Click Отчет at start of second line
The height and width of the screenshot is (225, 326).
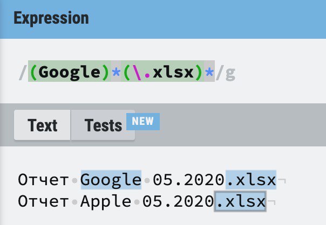[x=43, y=201]
